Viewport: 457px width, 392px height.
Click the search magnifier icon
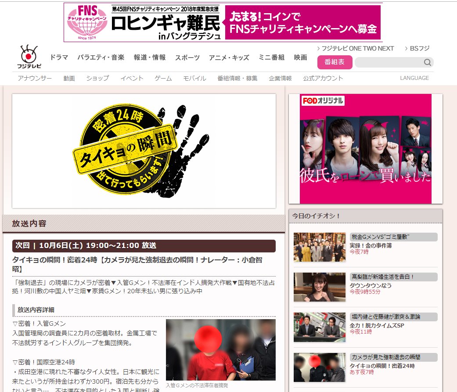tap(427, 62)
